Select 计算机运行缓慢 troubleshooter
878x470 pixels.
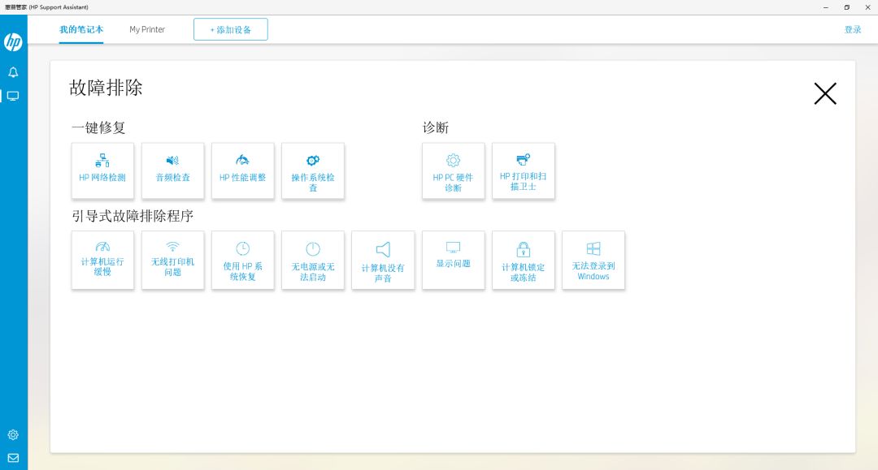point(102,260)
